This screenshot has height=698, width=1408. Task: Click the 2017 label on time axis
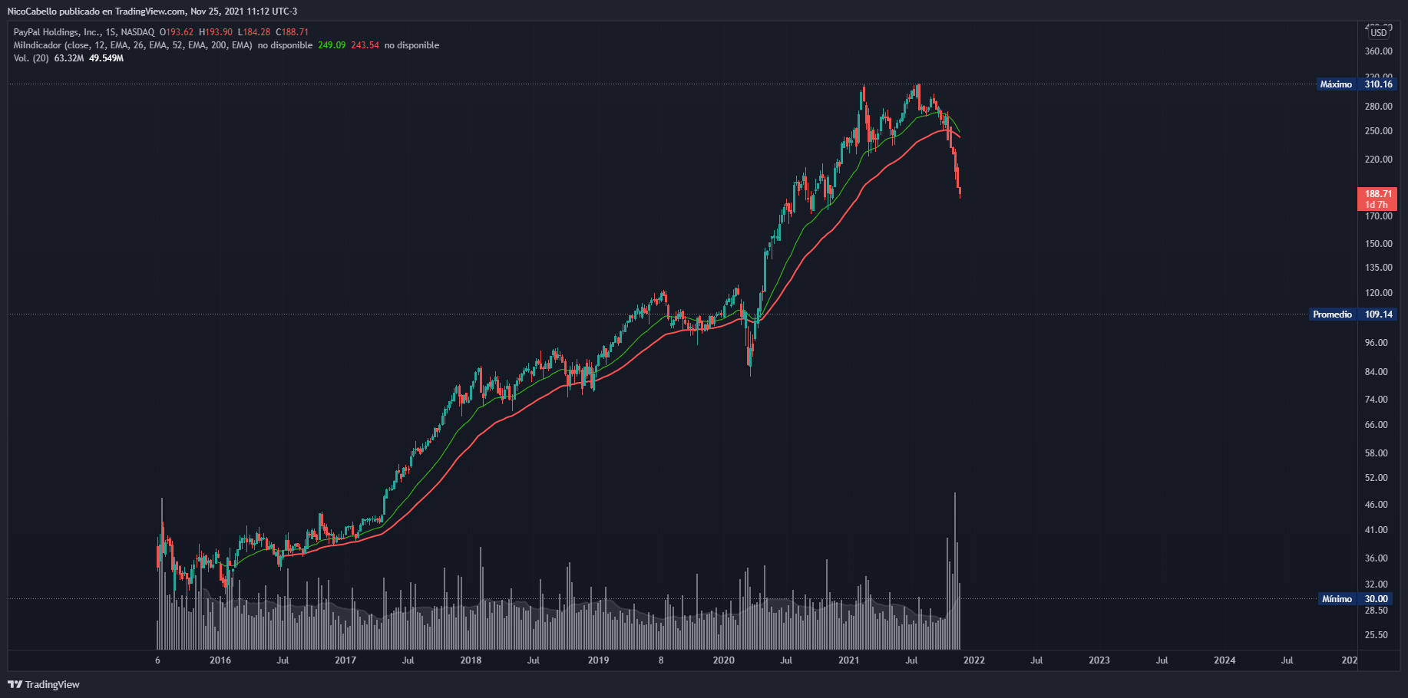tap(345, 660)
